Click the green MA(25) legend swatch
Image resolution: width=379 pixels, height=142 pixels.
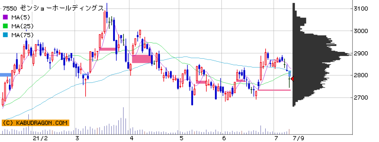[x=5, y=26]
